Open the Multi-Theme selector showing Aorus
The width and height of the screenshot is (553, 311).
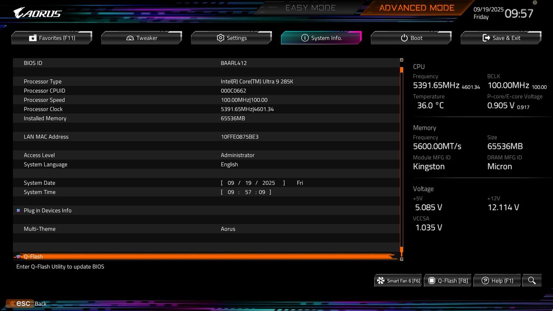coord(228,228)
